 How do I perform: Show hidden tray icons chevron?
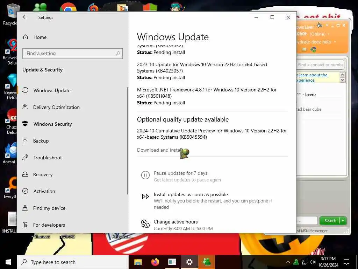point(288,262)
